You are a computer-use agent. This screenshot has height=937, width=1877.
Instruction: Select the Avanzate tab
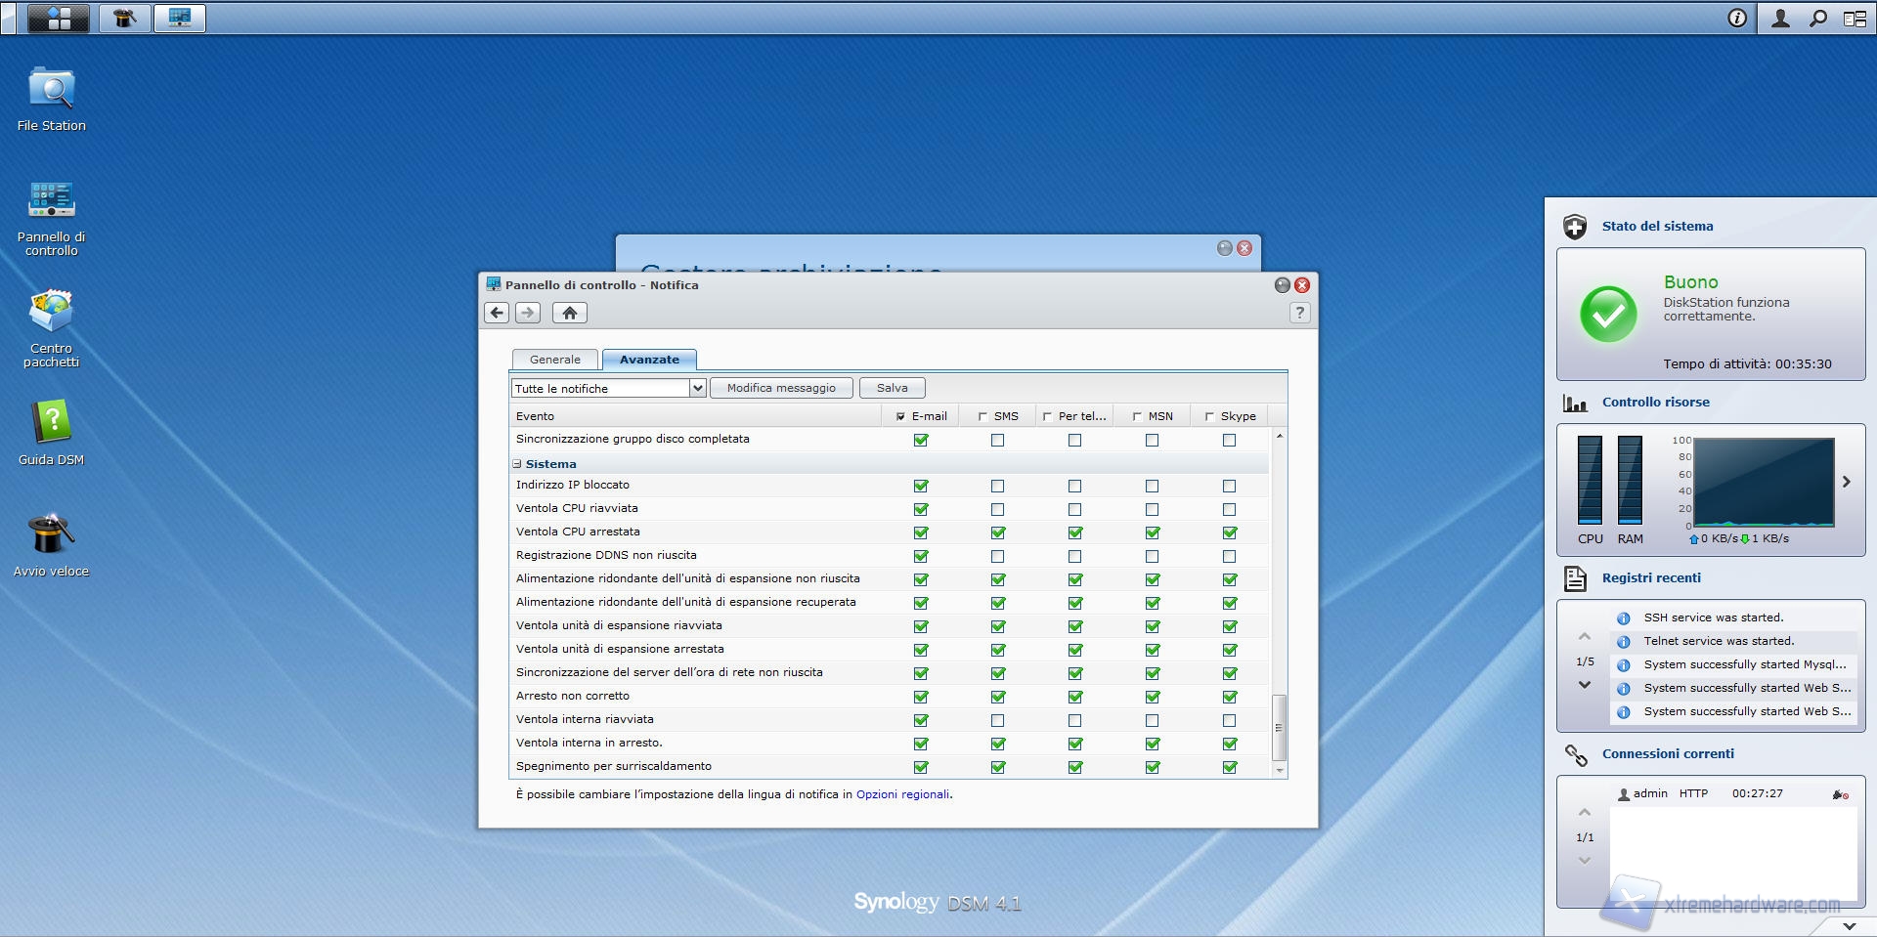pos(649,360)
